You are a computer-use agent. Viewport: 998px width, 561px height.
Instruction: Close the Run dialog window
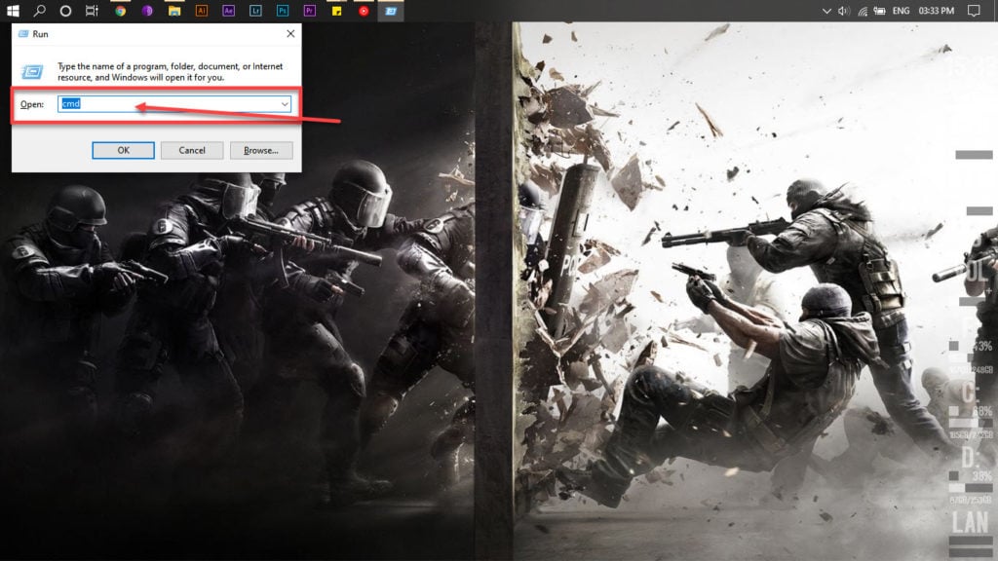[290, 34]
